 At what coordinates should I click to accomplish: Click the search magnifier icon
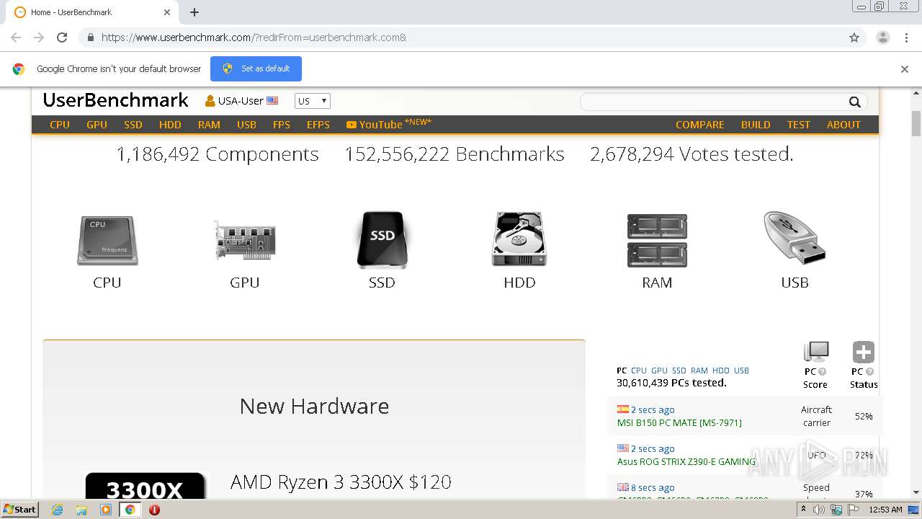[x=855, y=102]
